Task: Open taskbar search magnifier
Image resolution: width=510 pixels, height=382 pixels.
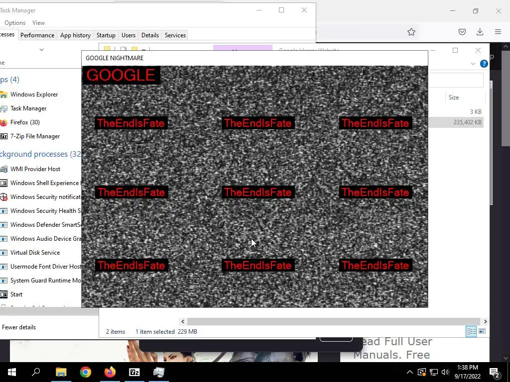Action: pos(36,372)
